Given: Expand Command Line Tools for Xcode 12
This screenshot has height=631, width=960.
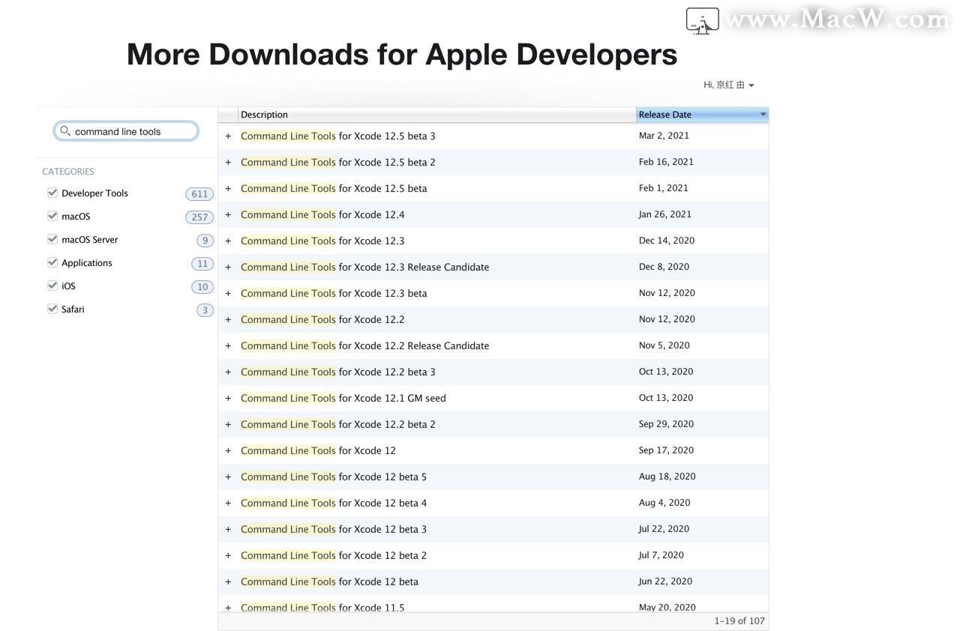Looking at the screenshot, I should pyautogui.click(x=228, y=451).
